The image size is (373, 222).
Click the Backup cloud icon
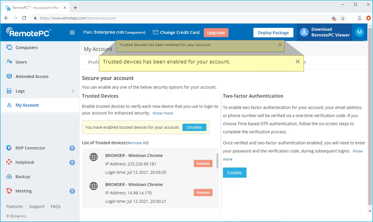[x=9, y=176]
